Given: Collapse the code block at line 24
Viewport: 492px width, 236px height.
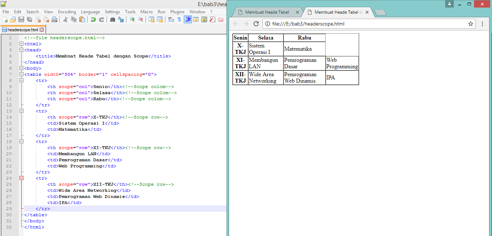Looking at the screenshot, I should [21, 178].
